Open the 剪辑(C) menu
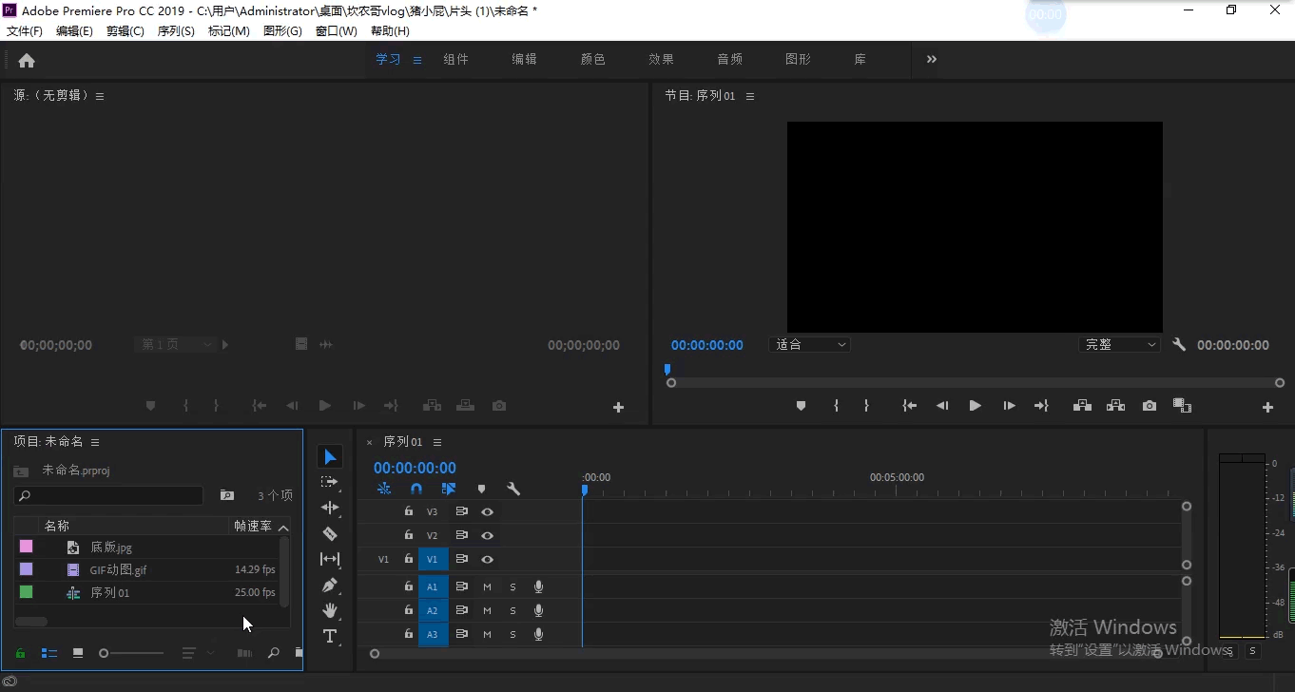1295x692 pixels. tap(126, 31)
